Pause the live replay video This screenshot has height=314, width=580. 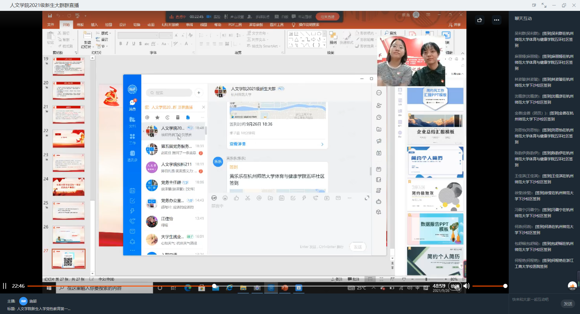pos(5,286)
